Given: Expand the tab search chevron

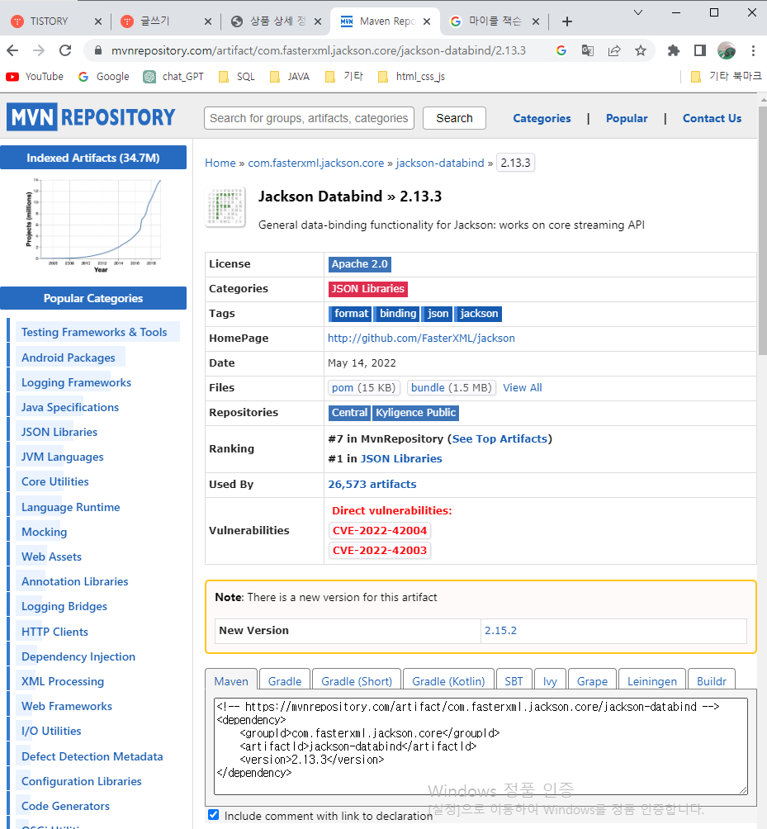Looking at the screenshot, I should tap(638, 12).
